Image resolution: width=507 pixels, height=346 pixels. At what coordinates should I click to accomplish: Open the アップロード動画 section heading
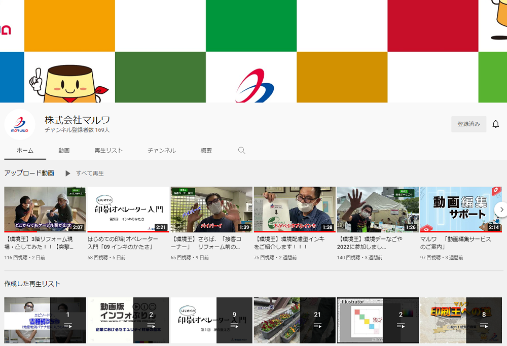(29, 173)
